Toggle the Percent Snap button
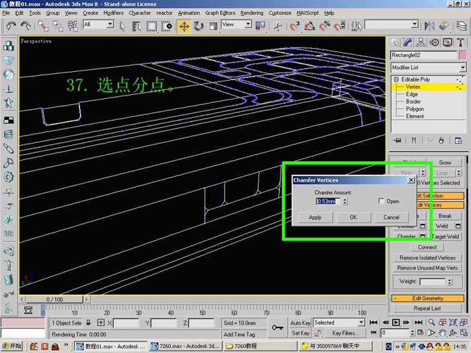Screen dimensions: 471x353 coord(324,26)
